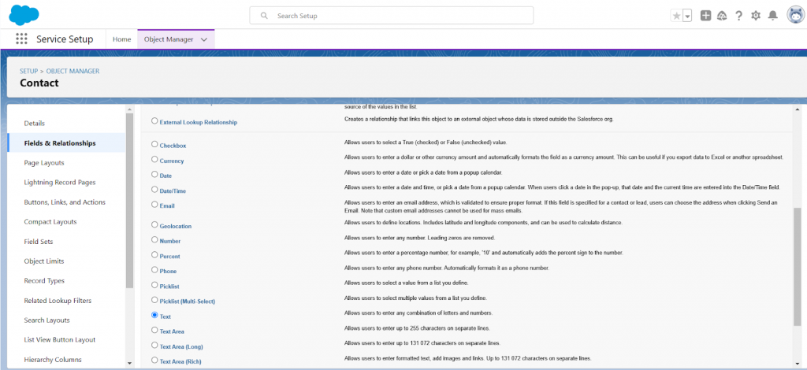
Task: Choose the Currency data type option
Action: pyautogui.click(x=154, y=160)
